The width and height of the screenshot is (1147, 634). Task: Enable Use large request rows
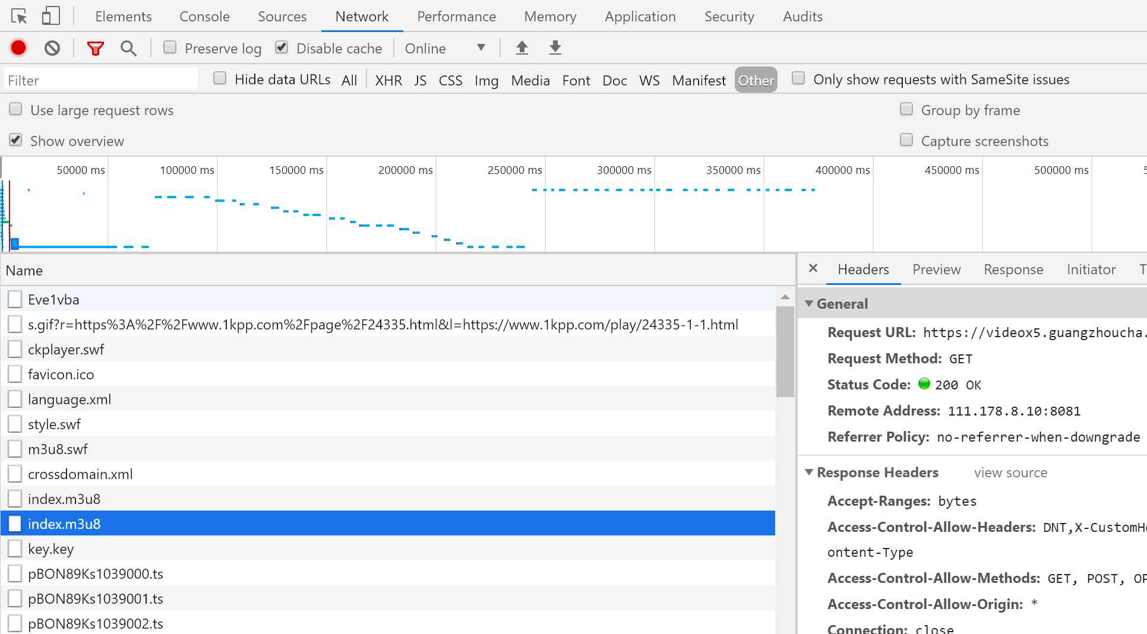(x=15, y=109)
